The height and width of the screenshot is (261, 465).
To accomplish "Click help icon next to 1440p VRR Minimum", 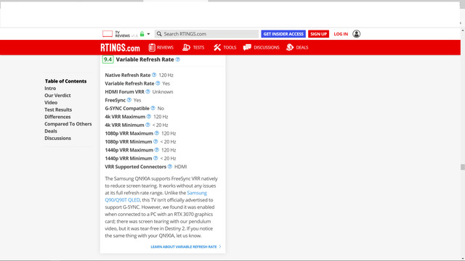I will pyautogui.click(x=155, y=158).
